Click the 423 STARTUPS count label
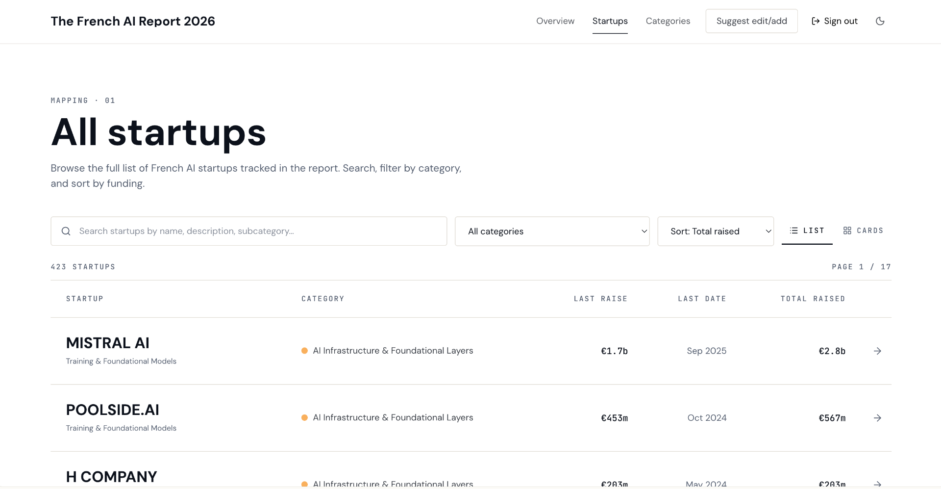Viewport: 941px width, 489px height. click(83, 267)
